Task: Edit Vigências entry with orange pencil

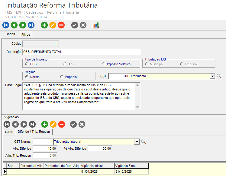Action: point(53,124)
